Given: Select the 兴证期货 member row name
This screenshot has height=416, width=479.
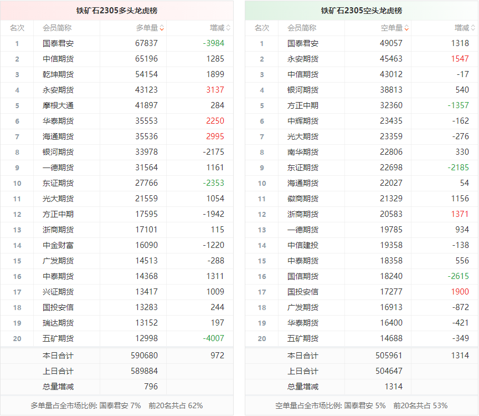Looking at the screenshot, I should tap(58, 292).
